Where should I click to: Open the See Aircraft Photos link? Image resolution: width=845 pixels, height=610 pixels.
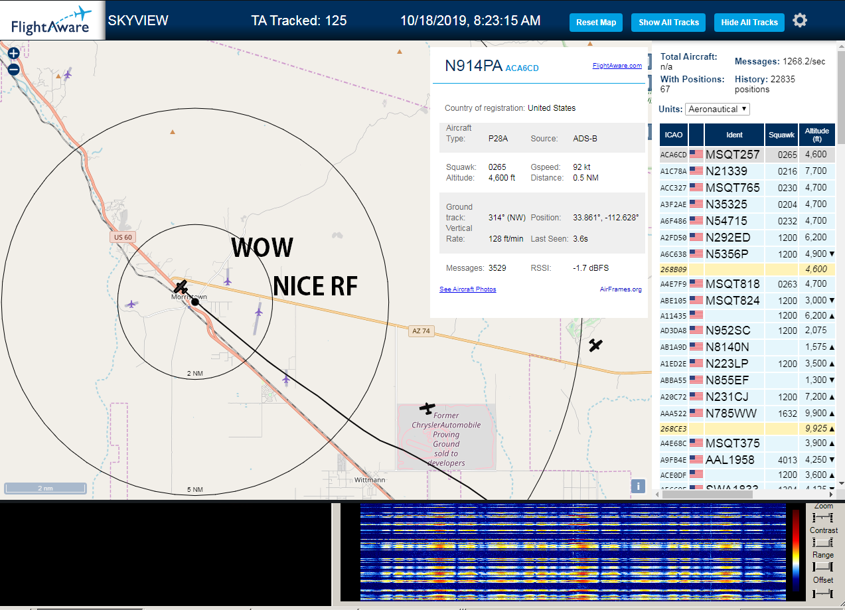click(467, 289)
